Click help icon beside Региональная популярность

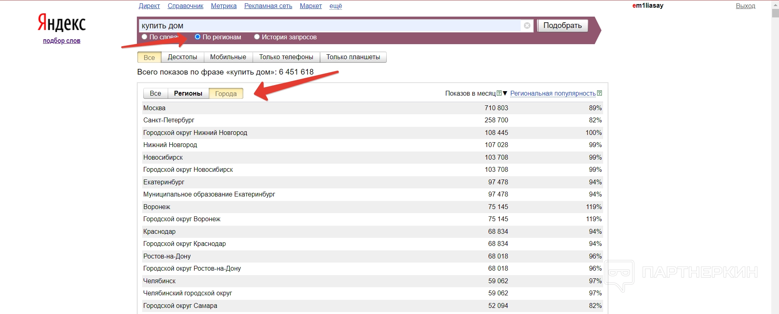[599, 93]
